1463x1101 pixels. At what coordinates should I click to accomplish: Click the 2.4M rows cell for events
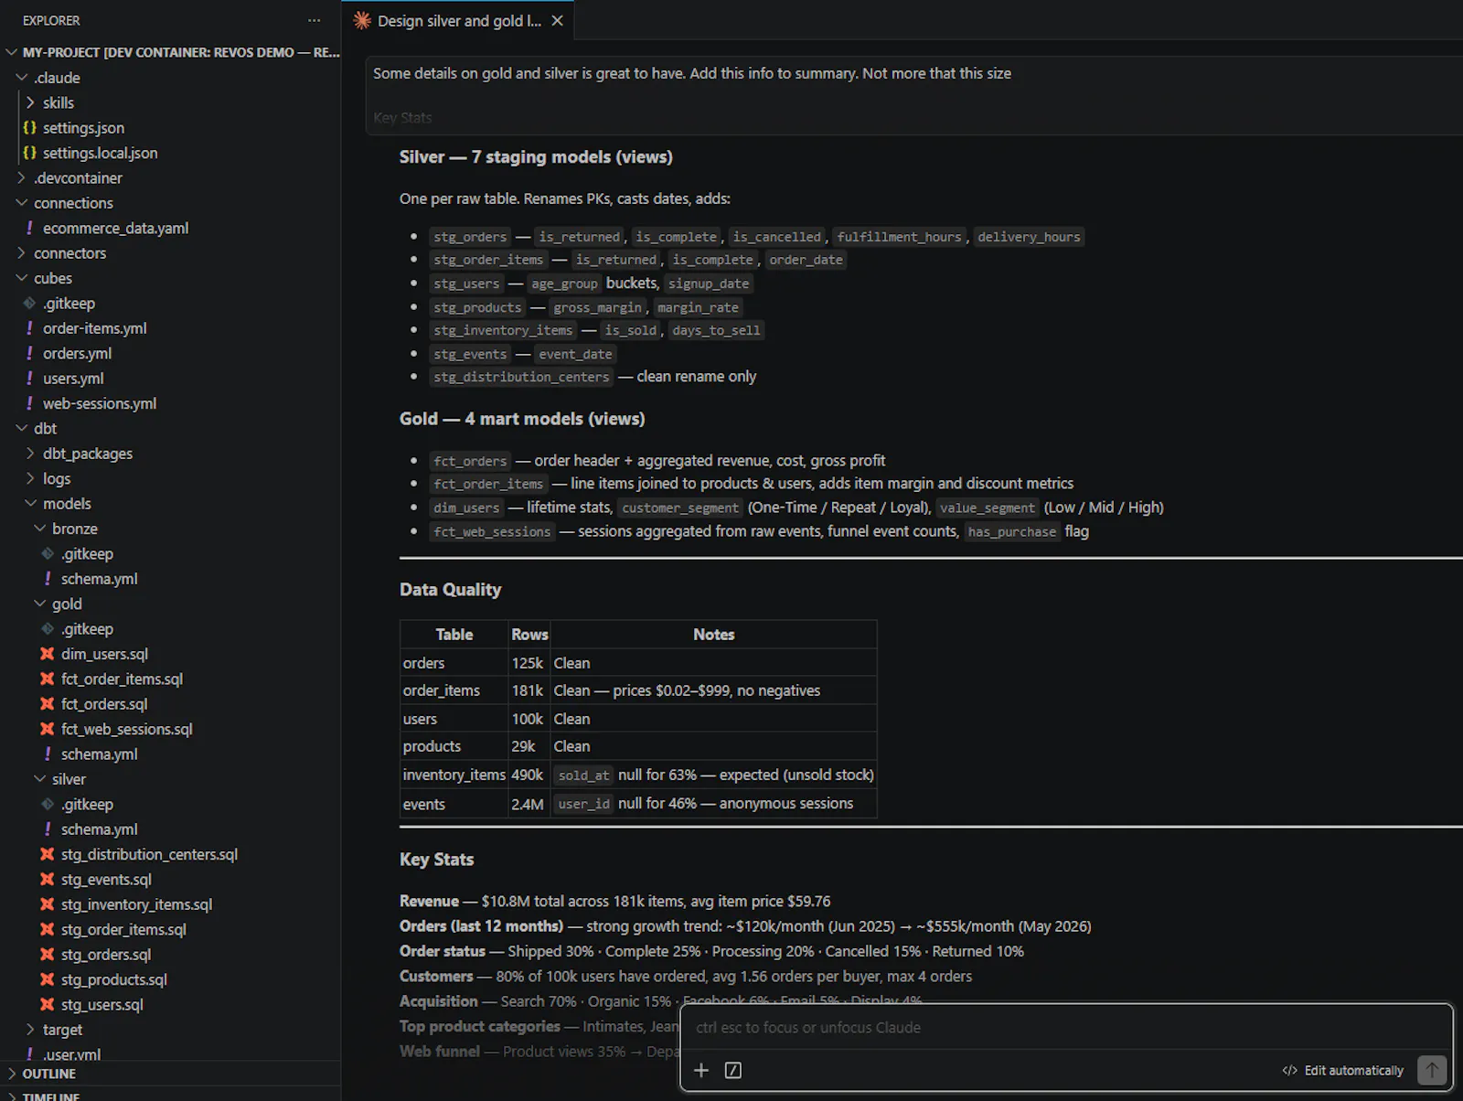click(528, 804)
